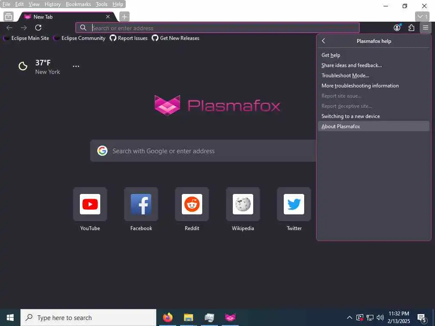Click the New York location label
Screen dimensions: 435x326
(x=48, y=72)
